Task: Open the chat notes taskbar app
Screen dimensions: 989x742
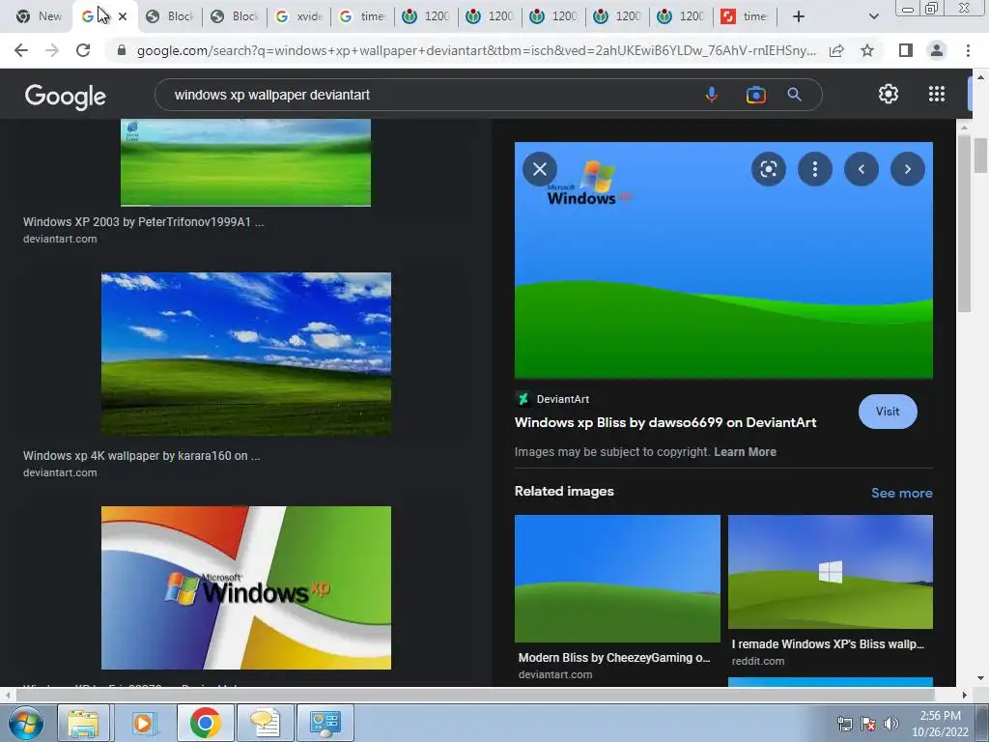Action: point(266,723)
